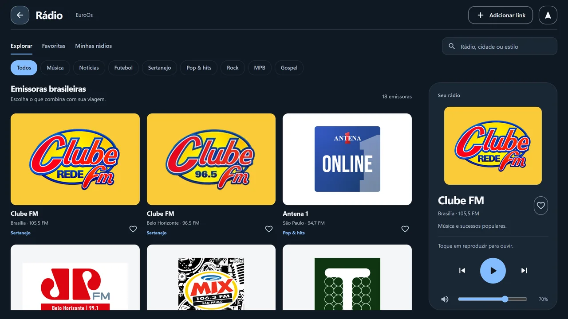Screen dimensions: 568x319
Task: Favorite Clube FM Brasília card heart
Action: tap(133, 229)
